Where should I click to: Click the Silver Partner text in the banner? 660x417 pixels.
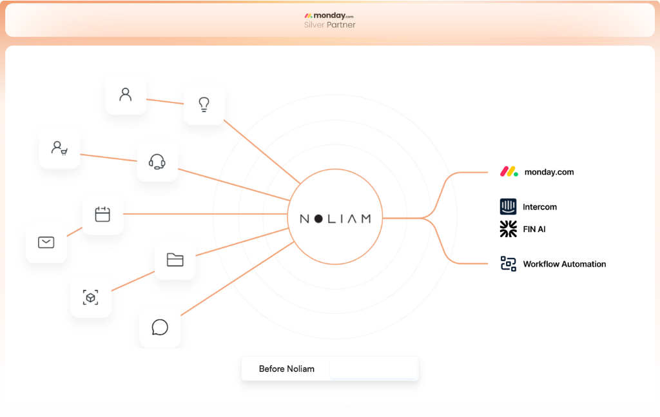point(329,25)
